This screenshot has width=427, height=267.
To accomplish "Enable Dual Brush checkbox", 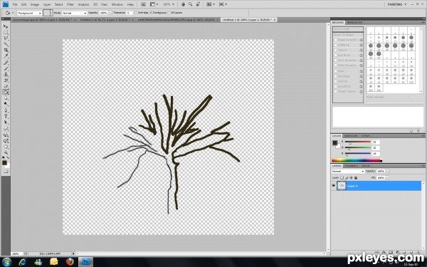I will click(336, 56).
